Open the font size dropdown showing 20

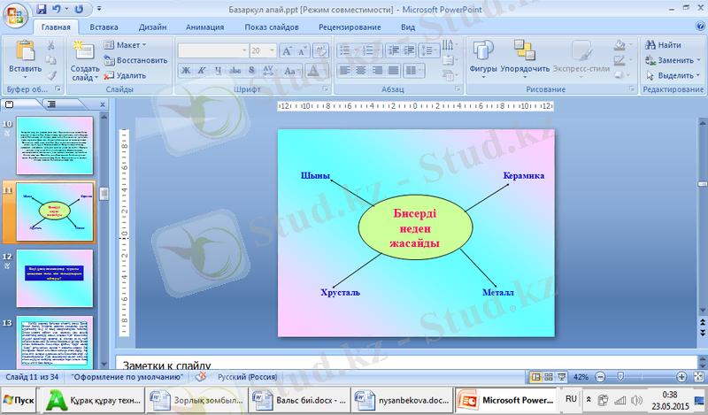[x=264, y=51]
